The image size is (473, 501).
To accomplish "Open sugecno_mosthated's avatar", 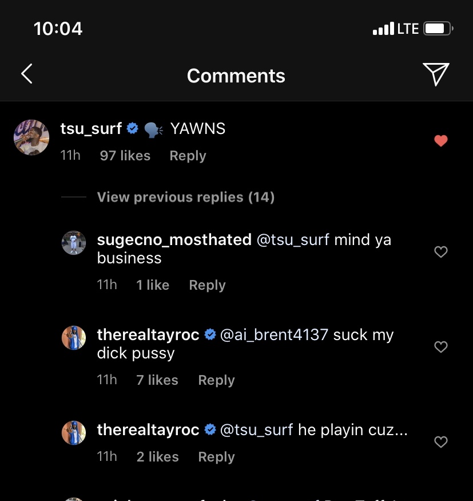I will click(x=74, y=243).
